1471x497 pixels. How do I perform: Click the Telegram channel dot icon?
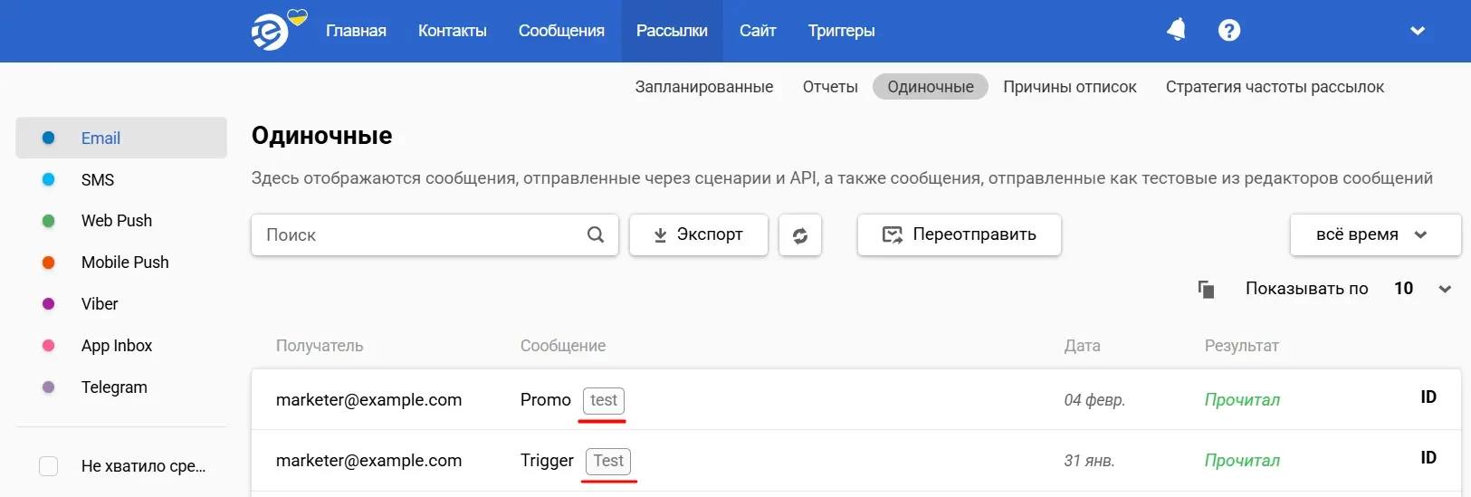(49, 387)
